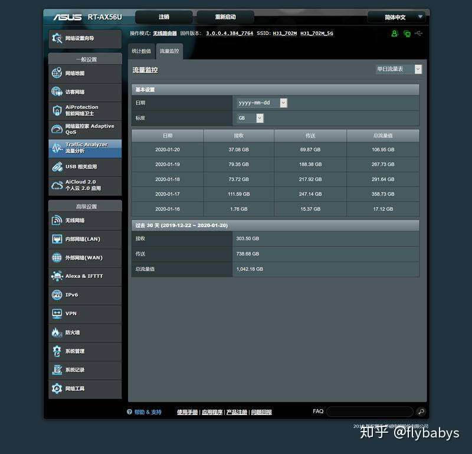The width and height of the screenshot is (472, 454).
Task: Click the FAQ search input field
Action: coord(370,411)
